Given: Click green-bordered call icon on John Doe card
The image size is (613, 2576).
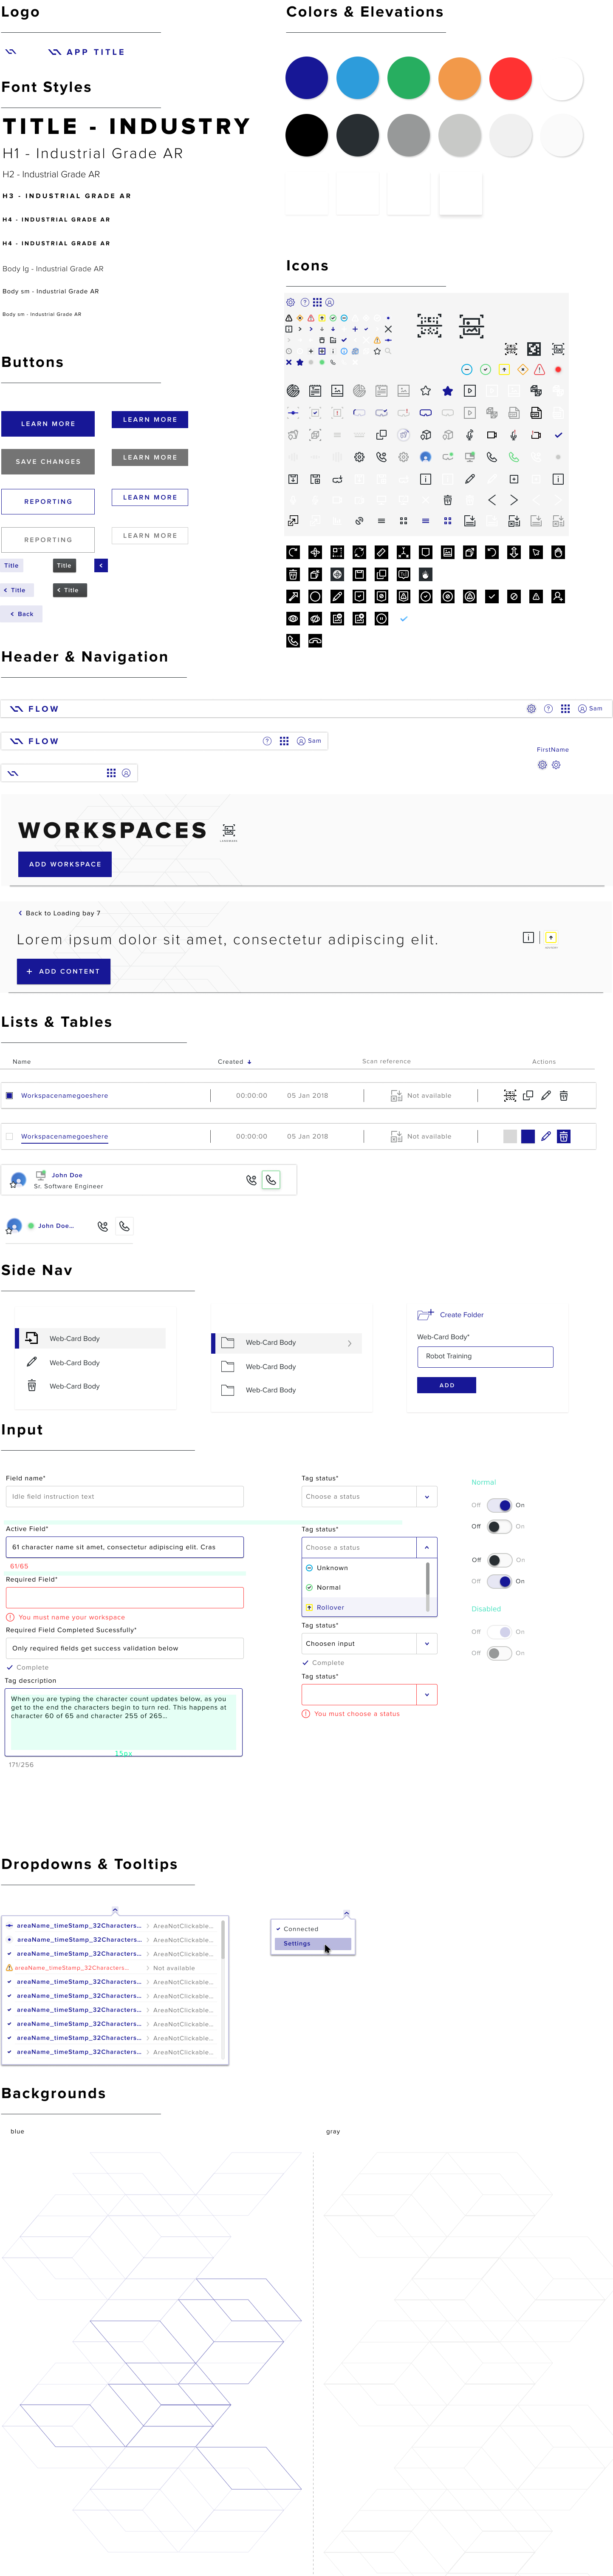Looking at the screenshot, I should (x=271, y=1180).
